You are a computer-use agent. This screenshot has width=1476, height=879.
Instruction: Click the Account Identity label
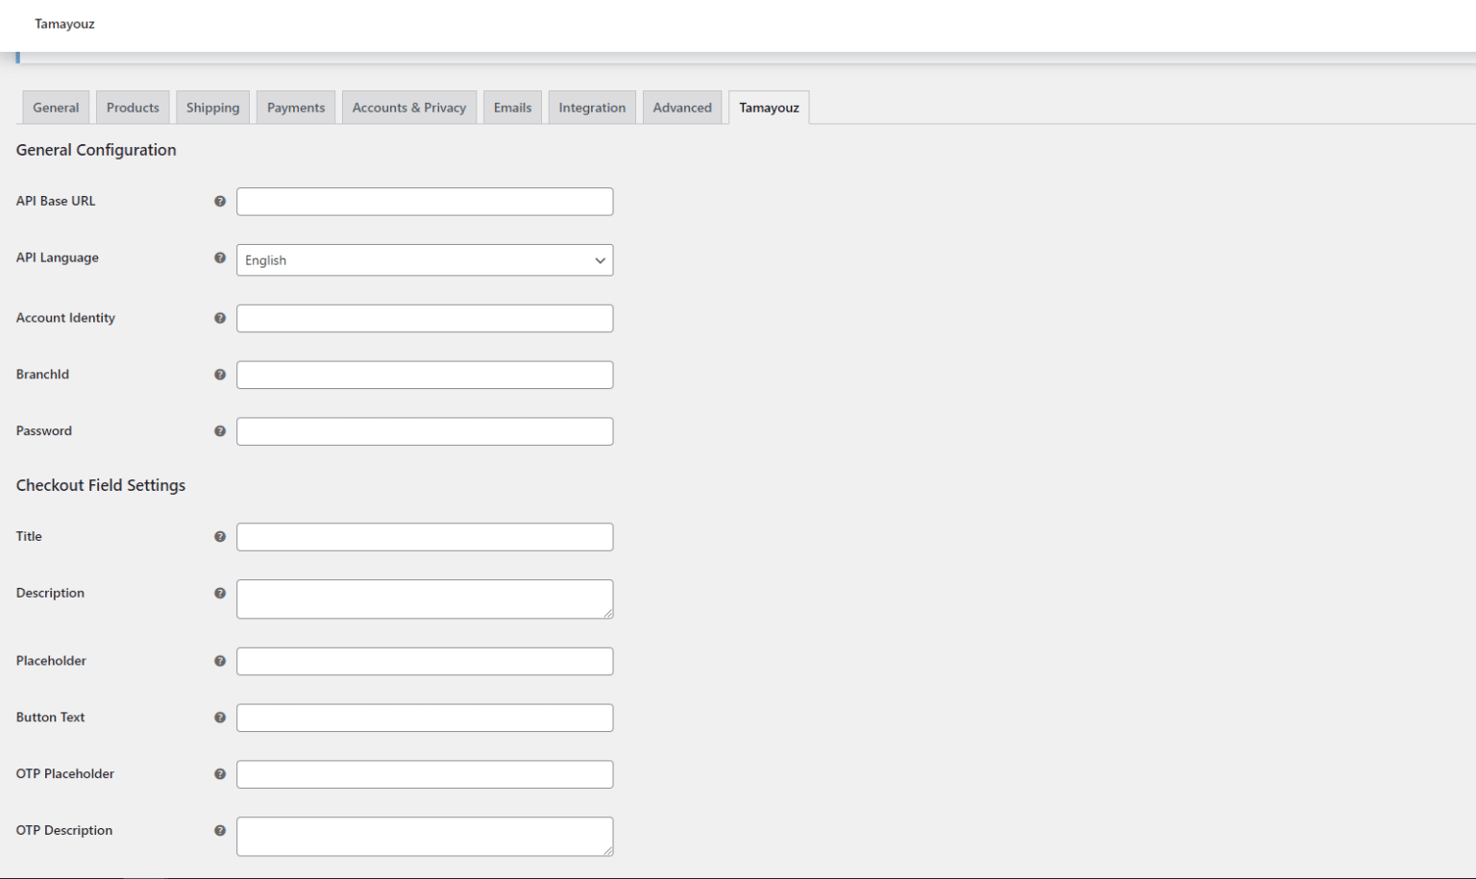[65, 318]
